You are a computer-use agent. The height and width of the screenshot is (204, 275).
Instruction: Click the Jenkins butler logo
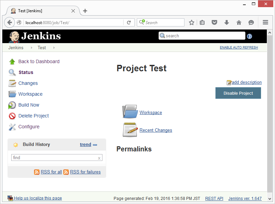pos(14,37)
